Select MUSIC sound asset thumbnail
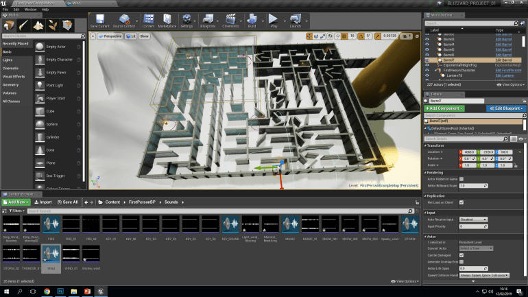This screenshot has width=528, height=297. point(290,224)
